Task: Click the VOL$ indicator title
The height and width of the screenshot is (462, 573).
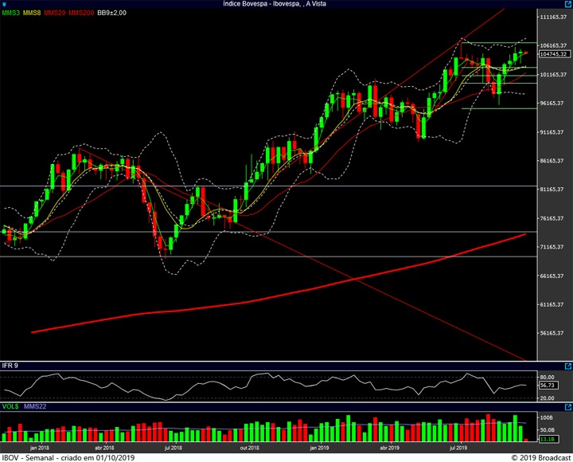Action: [10, 406]
